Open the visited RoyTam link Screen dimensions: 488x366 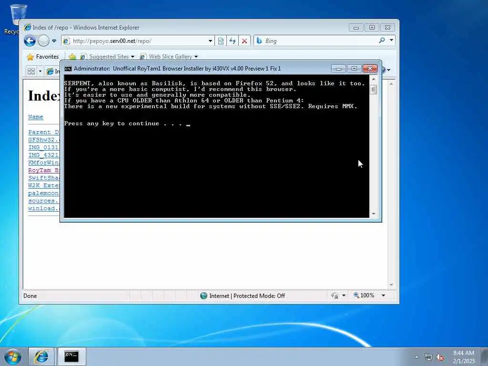43,170
